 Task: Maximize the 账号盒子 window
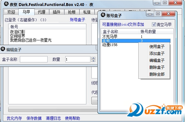pyautogui.click(x=158, y=14)
